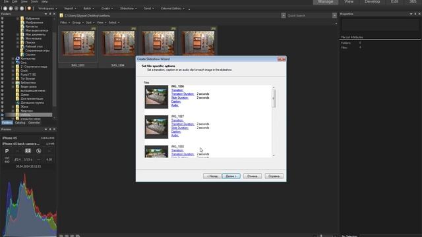This screenshot has height=237, width=422.
Task: Click the folder icon beside the path bar
Action: (x=61, y=16)
